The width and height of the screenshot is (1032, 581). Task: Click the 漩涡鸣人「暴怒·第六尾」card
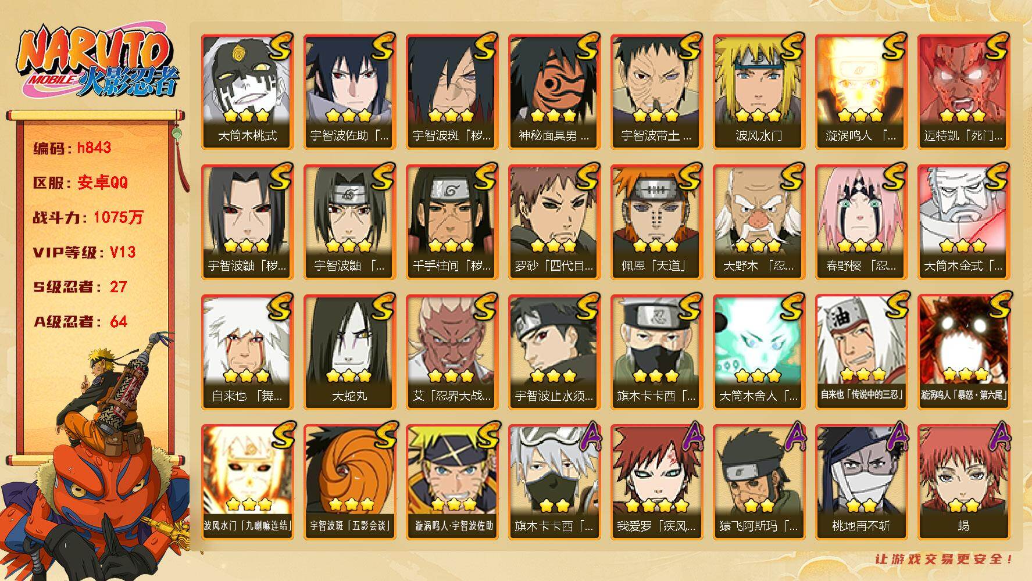963,352
